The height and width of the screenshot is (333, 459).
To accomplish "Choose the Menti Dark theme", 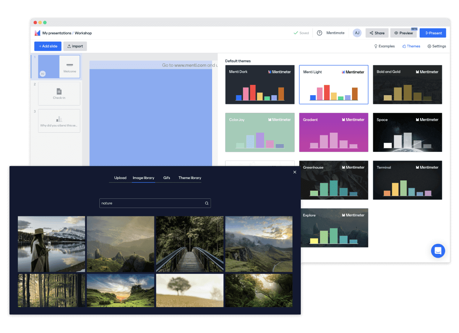I will (x=260, y=84).
